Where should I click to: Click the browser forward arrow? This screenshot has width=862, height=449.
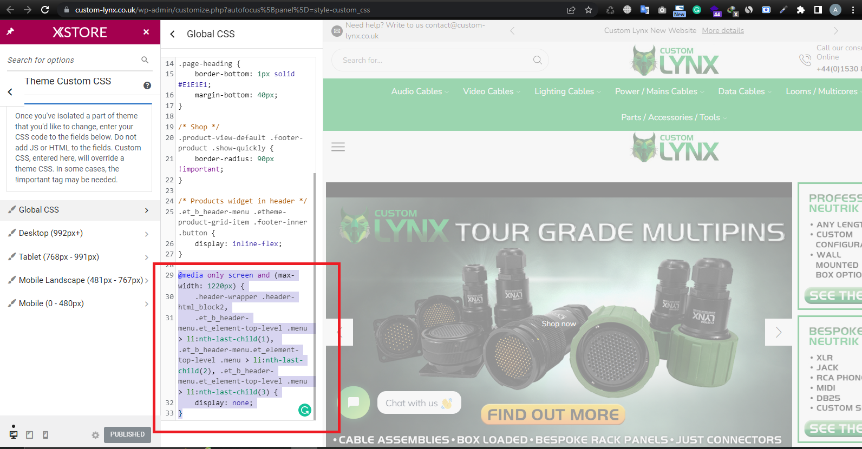(28, 10)
